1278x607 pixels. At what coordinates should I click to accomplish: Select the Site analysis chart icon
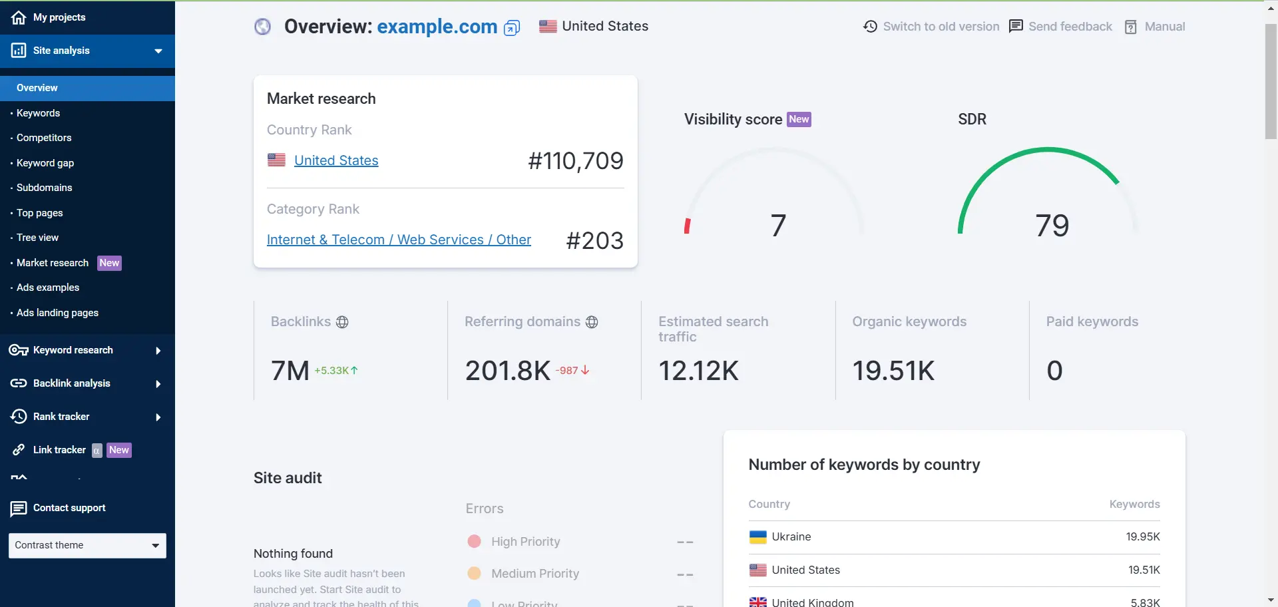(x=18, y=50)
